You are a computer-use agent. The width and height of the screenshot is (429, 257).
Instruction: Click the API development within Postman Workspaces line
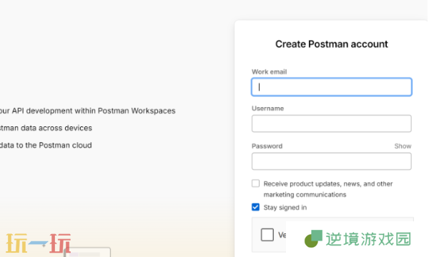(87, 111)
